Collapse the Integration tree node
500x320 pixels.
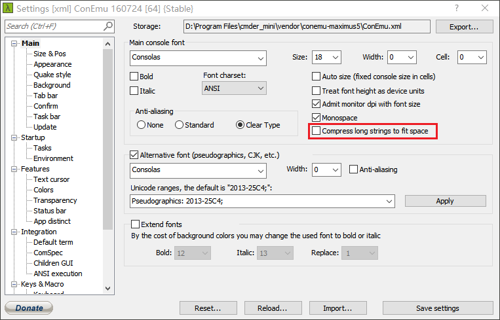pos(14,232)
